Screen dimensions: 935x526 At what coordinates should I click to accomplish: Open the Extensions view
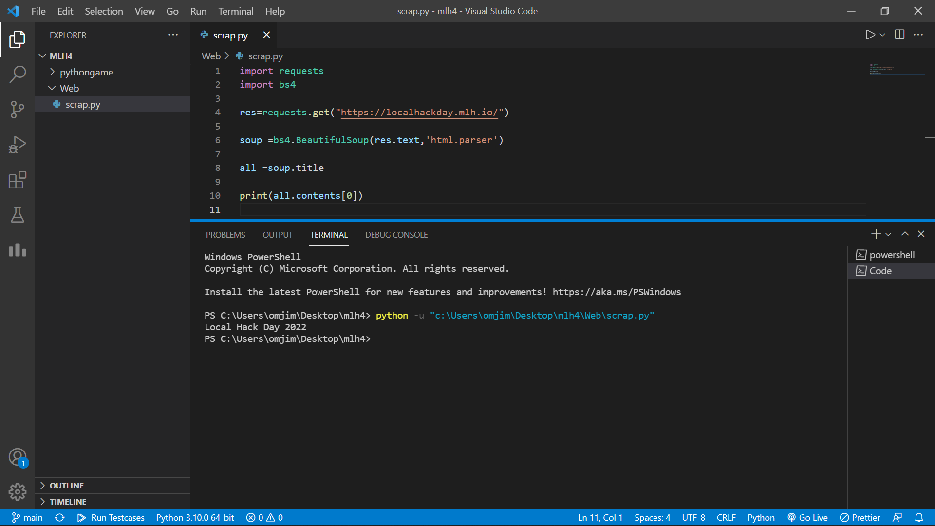pos(18,180)
